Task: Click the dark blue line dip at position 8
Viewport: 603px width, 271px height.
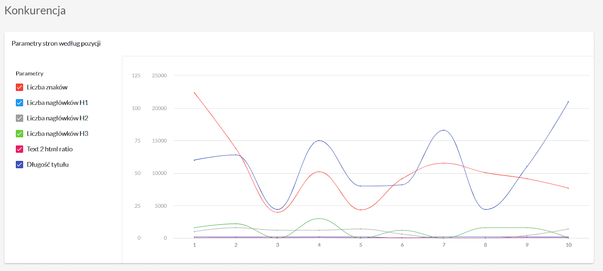Action: [485, 210]
